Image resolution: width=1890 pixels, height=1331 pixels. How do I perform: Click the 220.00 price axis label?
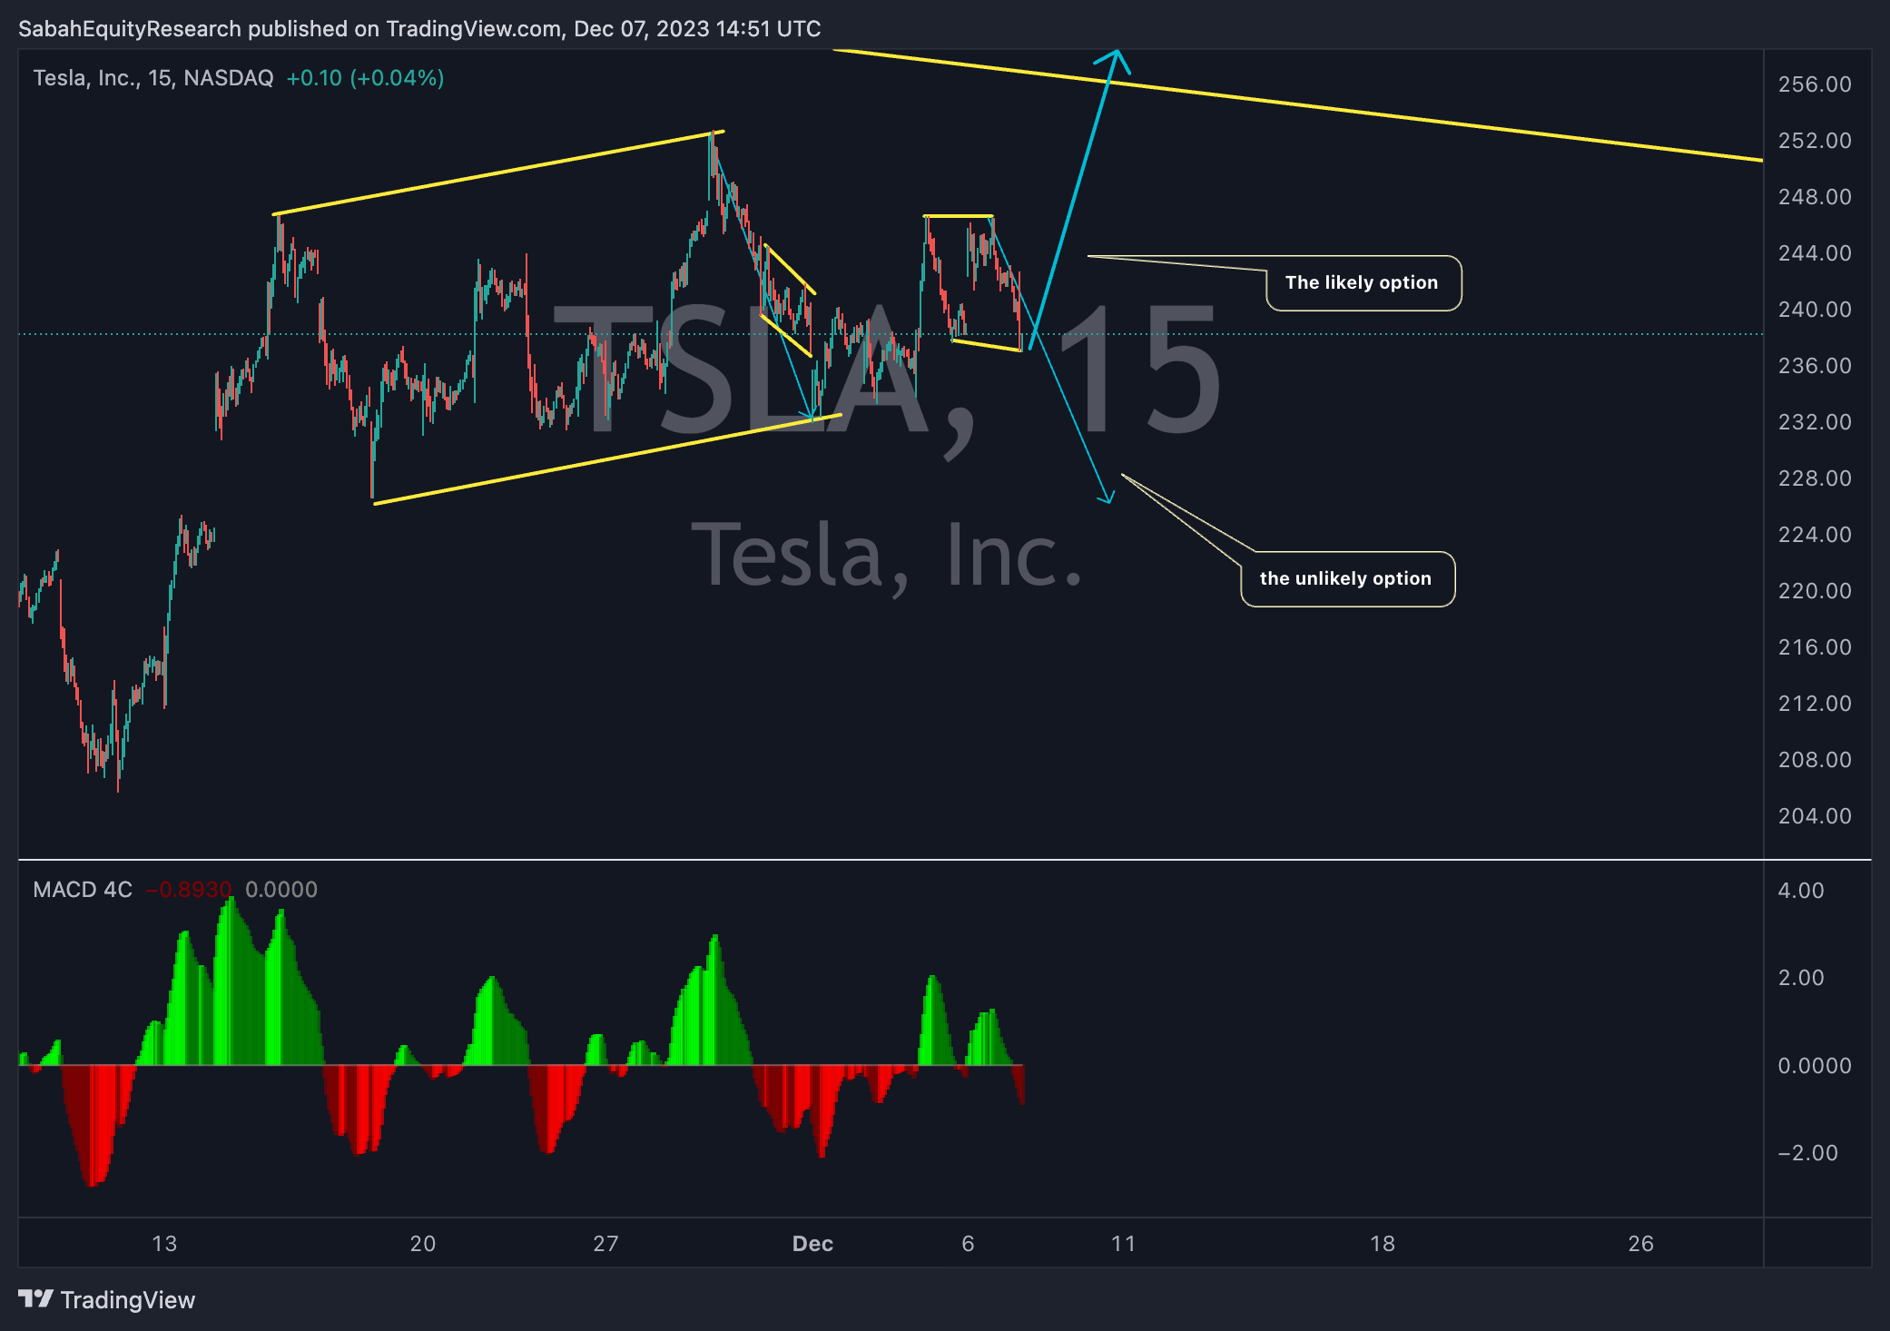click(1815, 591)
